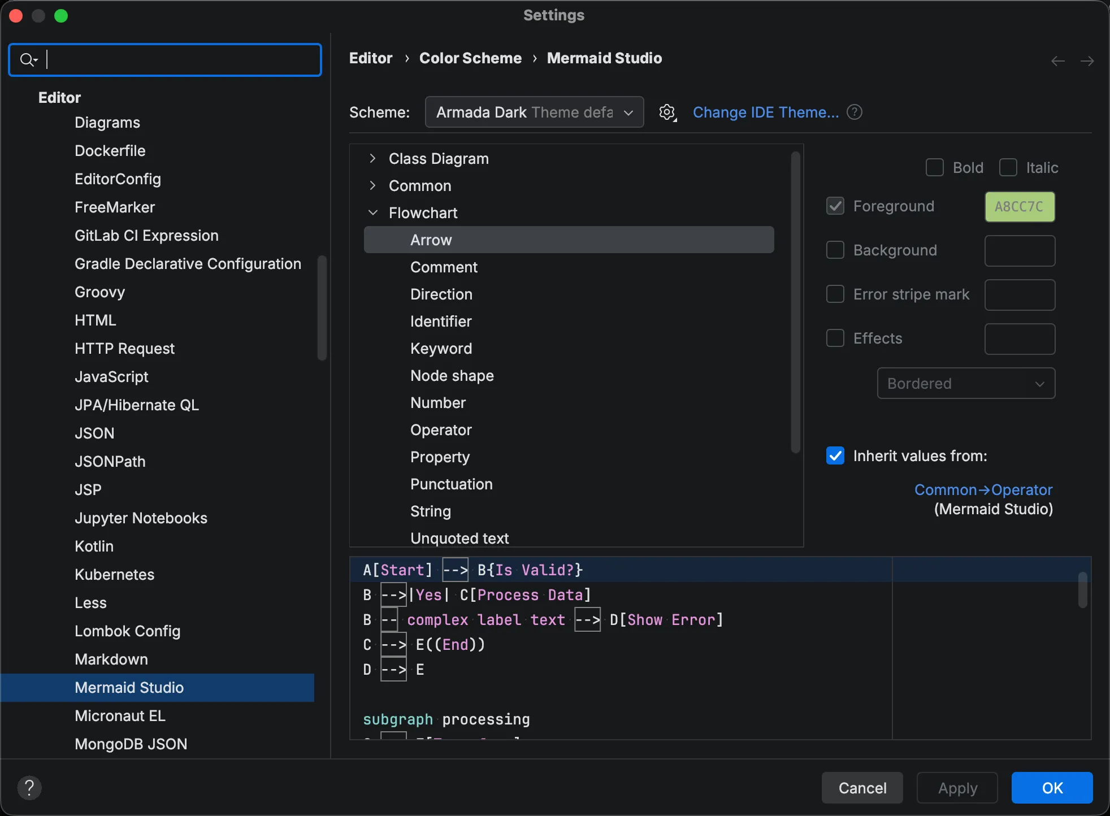This screenshot has width=1110, height=816.
Task: Click the forward navigation arrow
Action: click(x=1087, y=60)
